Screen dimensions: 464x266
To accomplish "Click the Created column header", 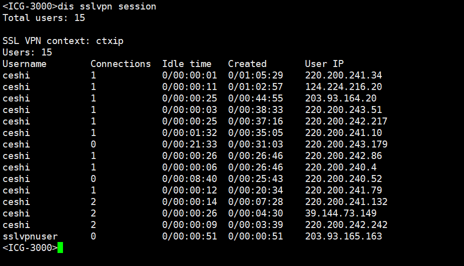I will pyautogui.click(x=247, y=64).
